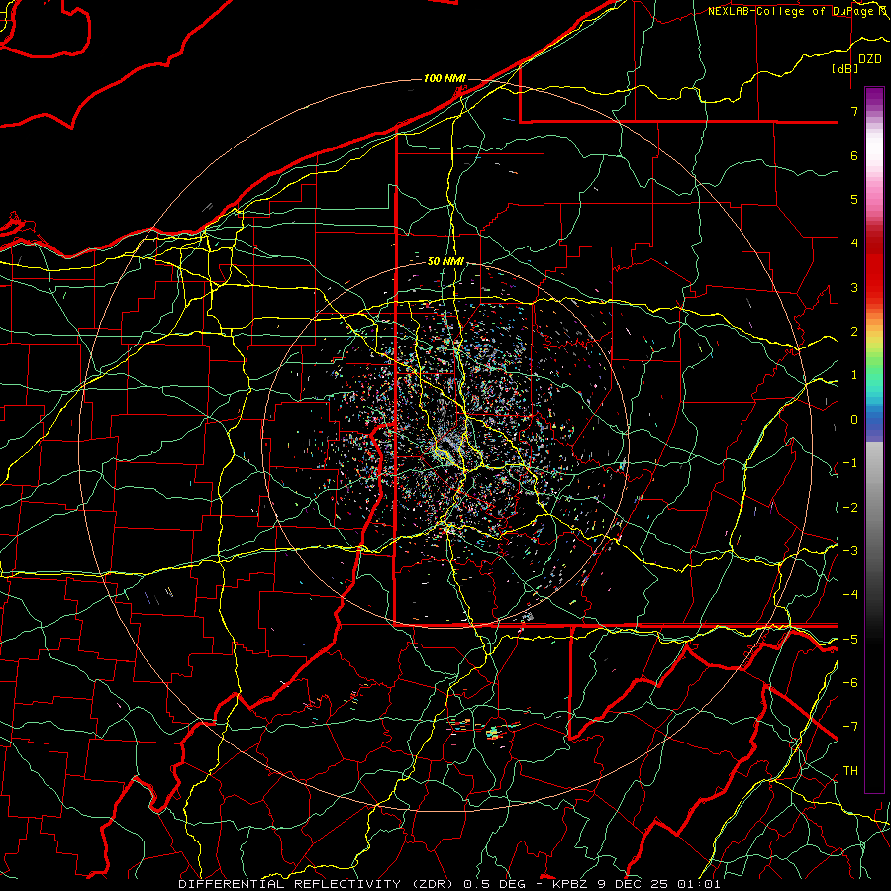Click the 6 value on the color scale

(x=854, y=155)
